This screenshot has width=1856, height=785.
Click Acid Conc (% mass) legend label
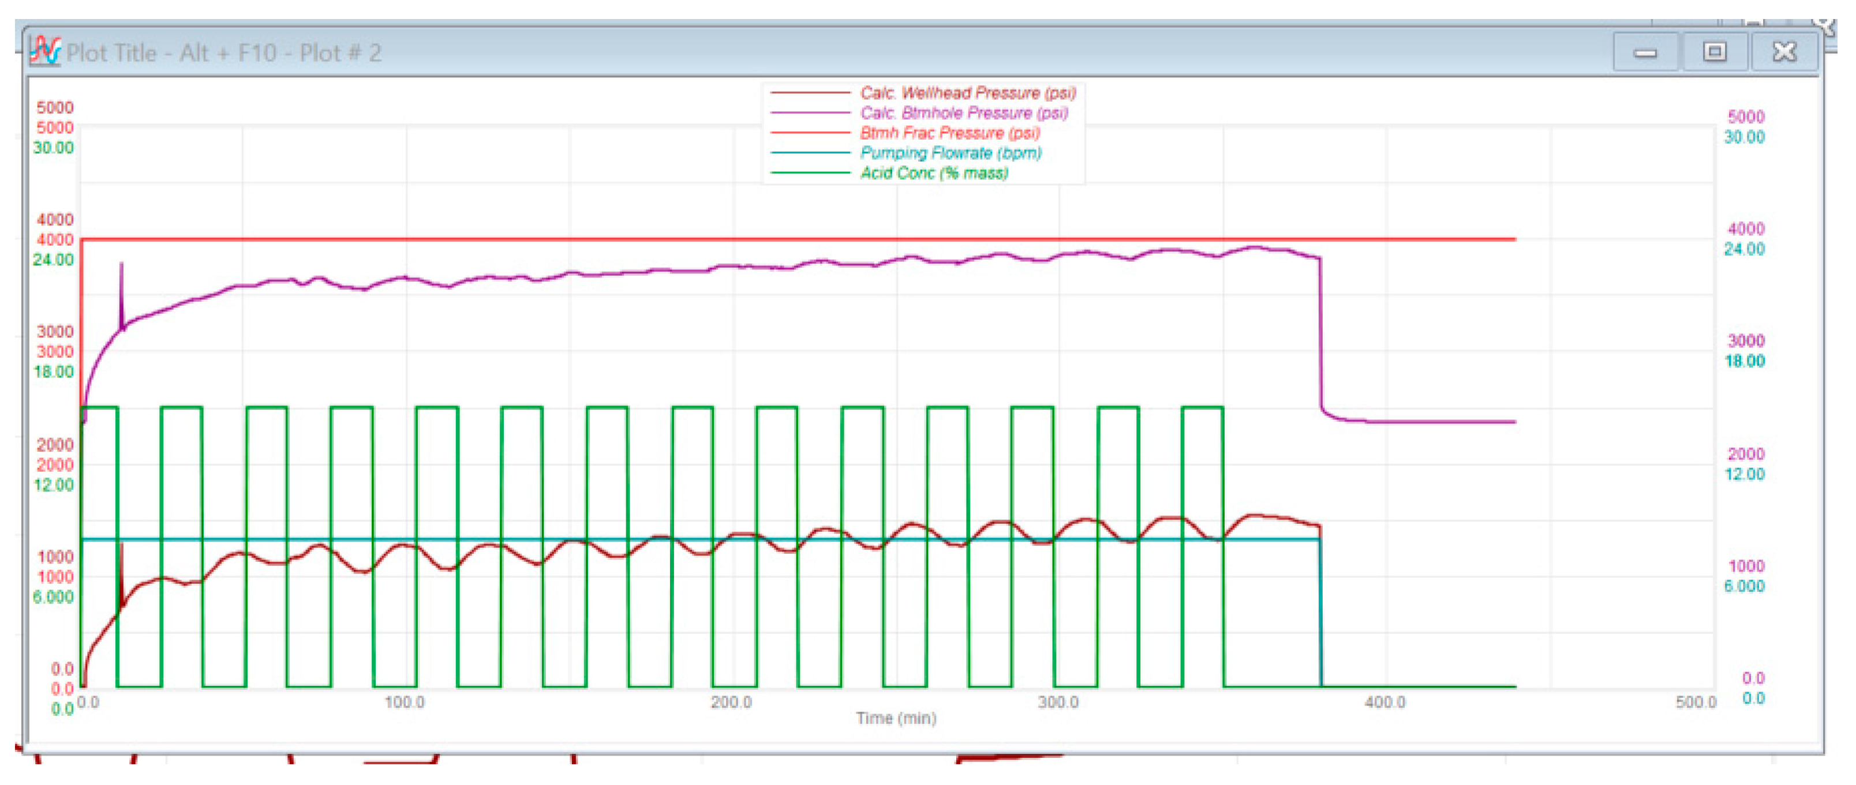[934, 174]
